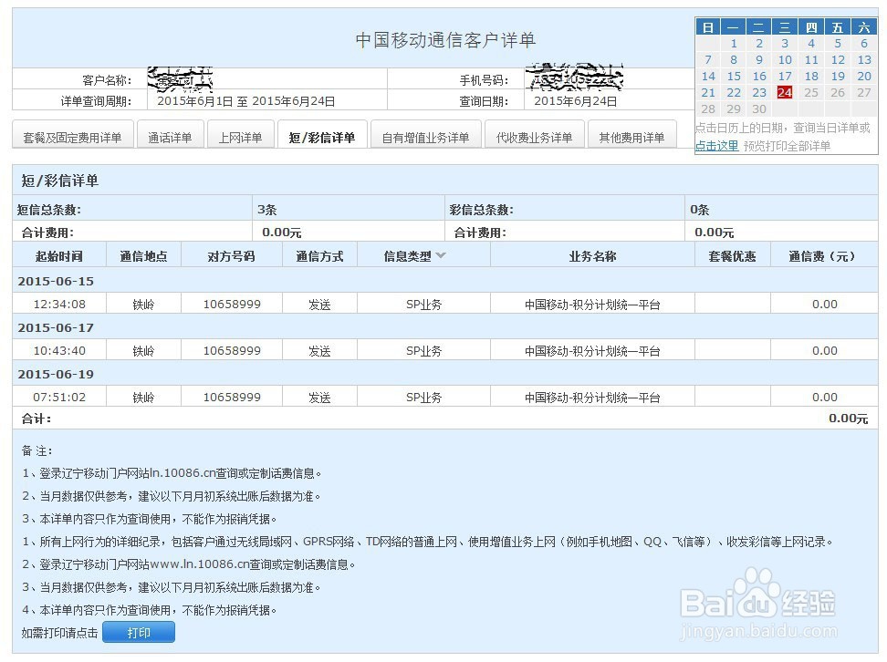Follow the 点击这里 preview print link

[716, 146]
